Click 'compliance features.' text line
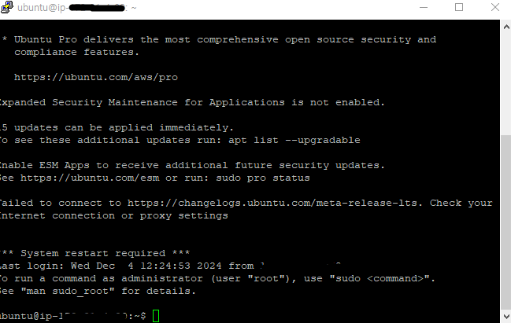Screen dimensions: 511x323 click(76, 52)
